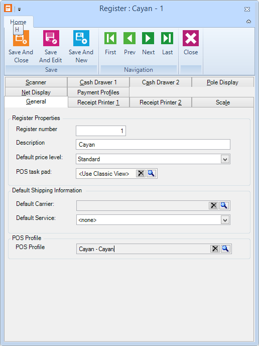Search for a POS Profile
This screenshot has height=346, width=259.
[225, 249]
